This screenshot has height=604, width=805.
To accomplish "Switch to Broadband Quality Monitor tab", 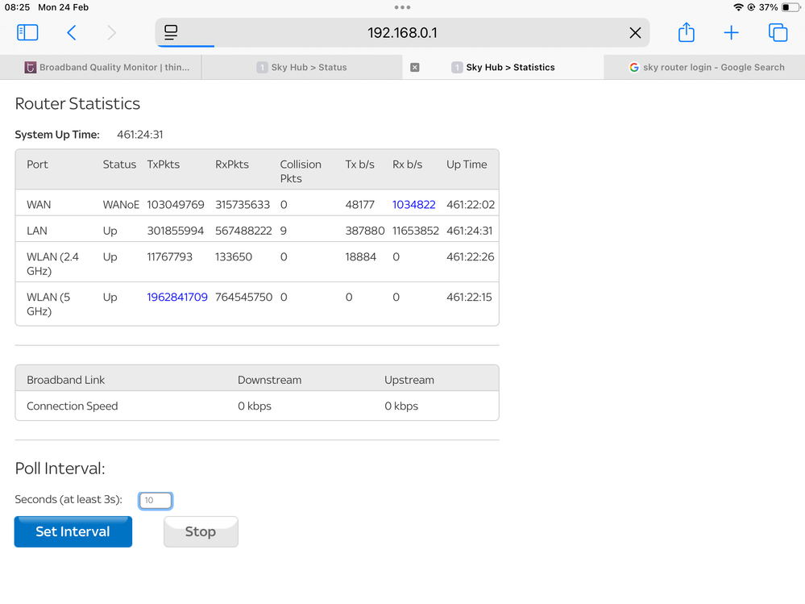I will click(x=107, y=68).
